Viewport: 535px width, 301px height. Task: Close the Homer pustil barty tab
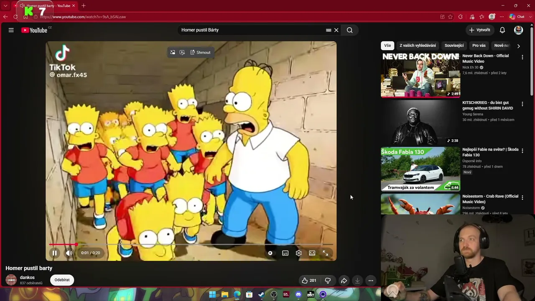pos(74,6)
